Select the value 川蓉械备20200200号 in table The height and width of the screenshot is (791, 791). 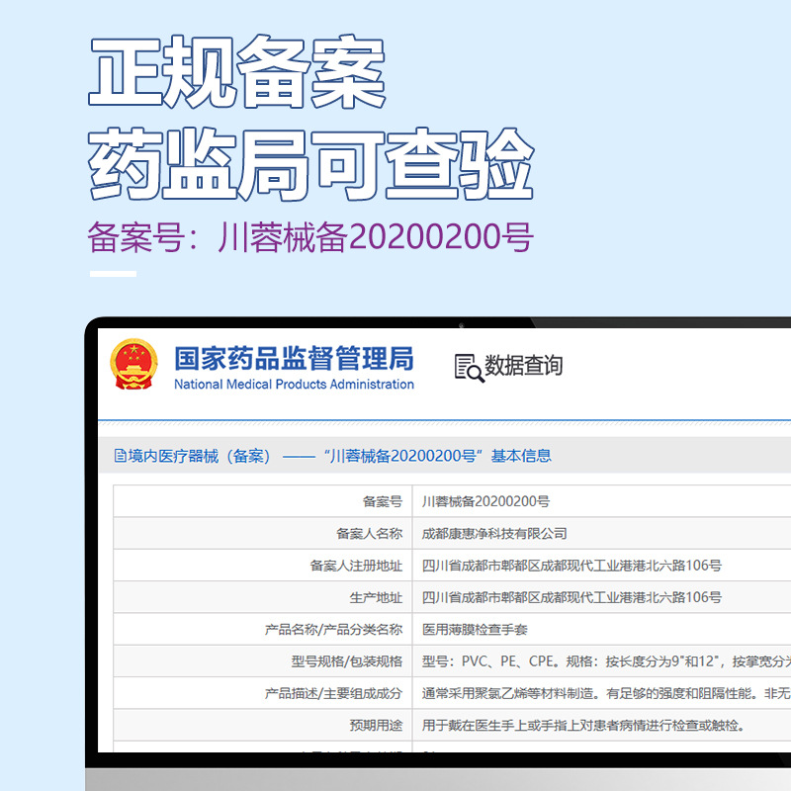point(485,501)
